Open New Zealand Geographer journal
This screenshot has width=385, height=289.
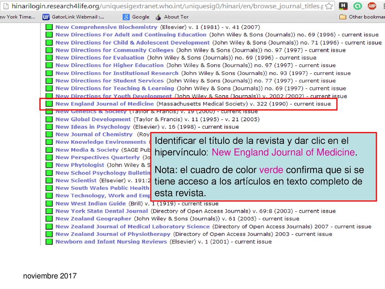[x=93, y=219]
